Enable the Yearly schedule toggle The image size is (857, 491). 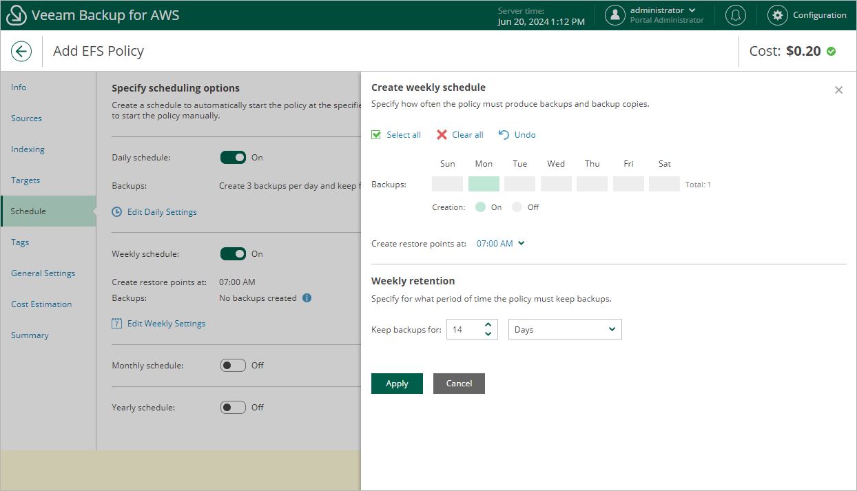(233, 407)
